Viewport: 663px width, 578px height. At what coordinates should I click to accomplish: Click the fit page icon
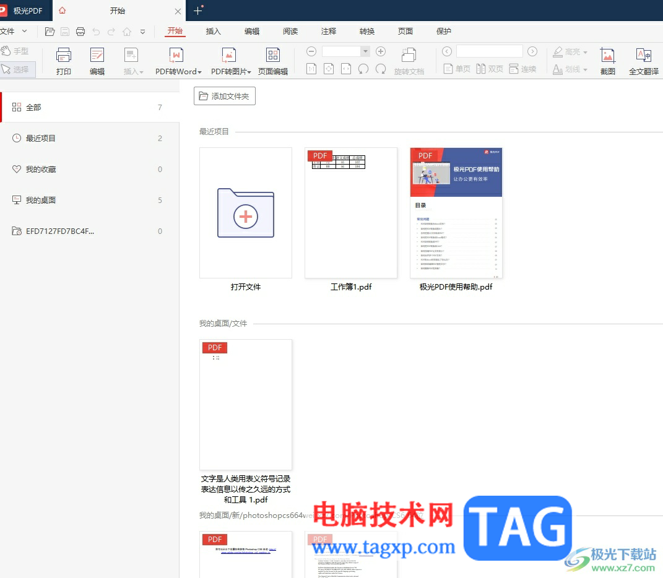329,69
